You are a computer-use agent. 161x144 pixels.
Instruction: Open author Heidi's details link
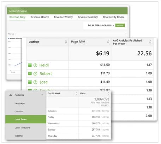44,65
